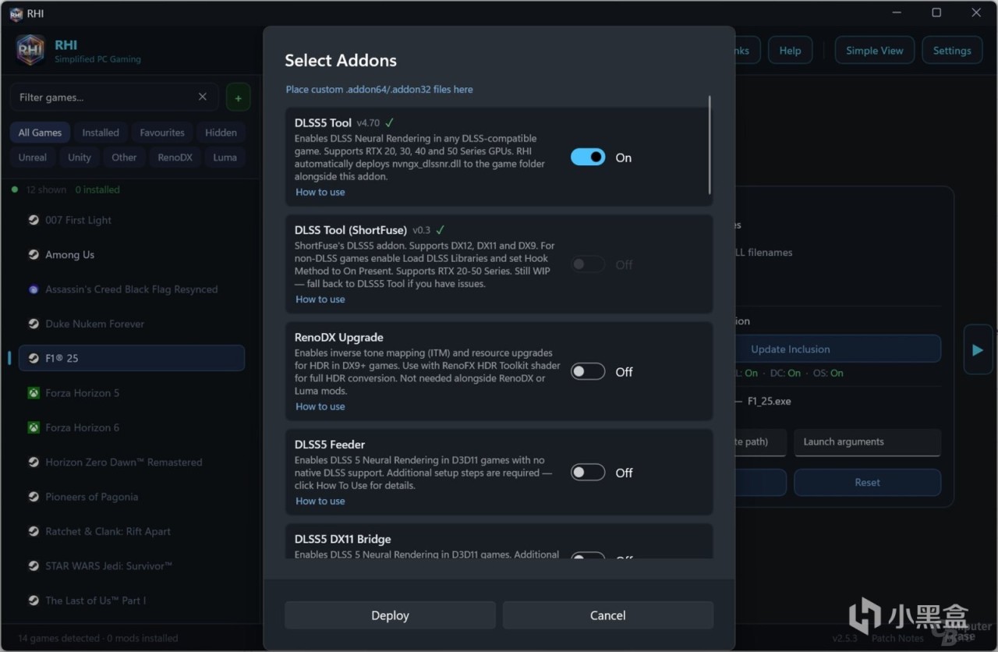Open Settings in the header
This screenshot has width=998, height=652.
(x=952, y=51)
